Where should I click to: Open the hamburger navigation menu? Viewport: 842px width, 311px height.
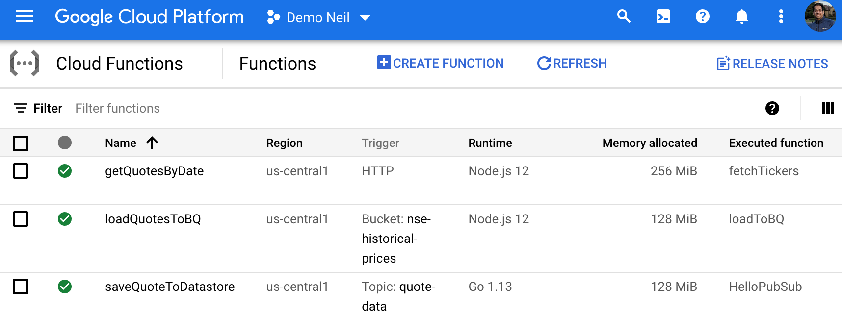25,17
